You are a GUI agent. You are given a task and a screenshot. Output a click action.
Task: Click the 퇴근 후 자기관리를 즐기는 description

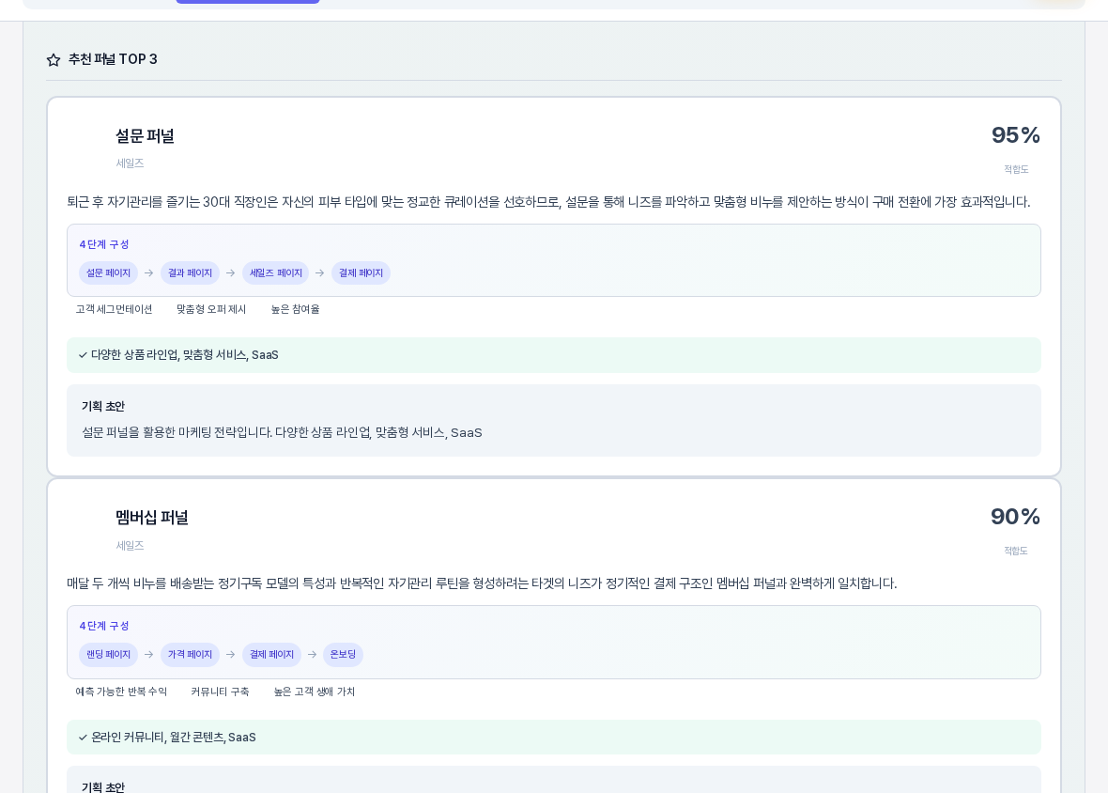[x=548, y=202]
